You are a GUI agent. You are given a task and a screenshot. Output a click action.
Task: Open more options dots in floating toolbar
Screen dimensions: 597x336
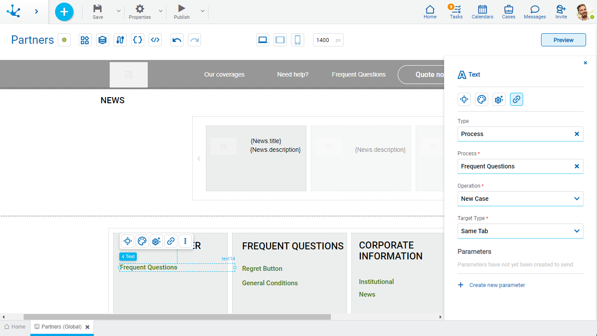(185, 241)
